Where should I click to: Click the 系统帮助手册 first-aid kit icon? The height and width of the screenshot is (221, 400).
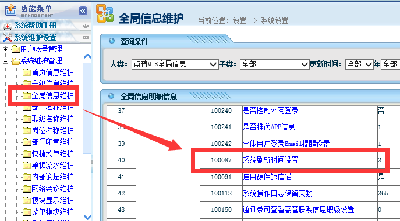click(x=7, y=25)
